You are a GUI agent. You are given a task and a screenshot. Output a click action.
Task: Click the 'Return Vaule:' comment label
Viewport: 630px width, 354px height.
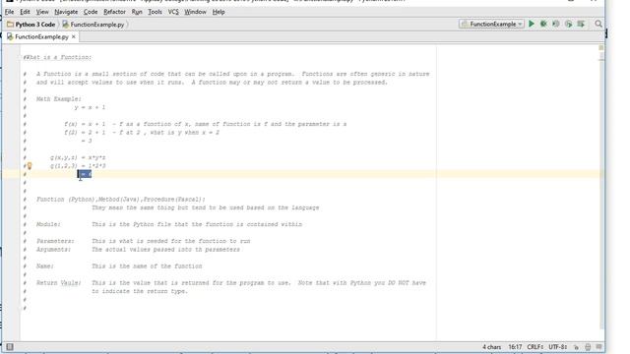[x=59, y=283]
